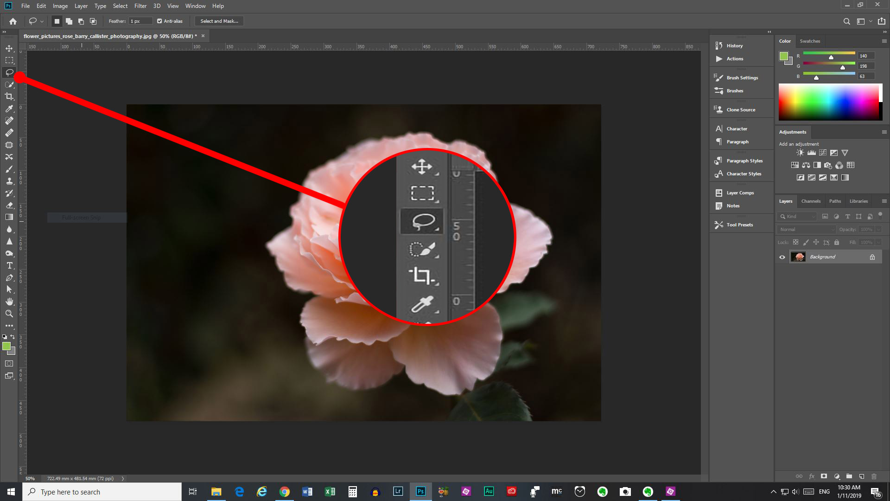
Task: Switch to the Swatches tab
Action: pyautogui.click(x=809, y=41)
